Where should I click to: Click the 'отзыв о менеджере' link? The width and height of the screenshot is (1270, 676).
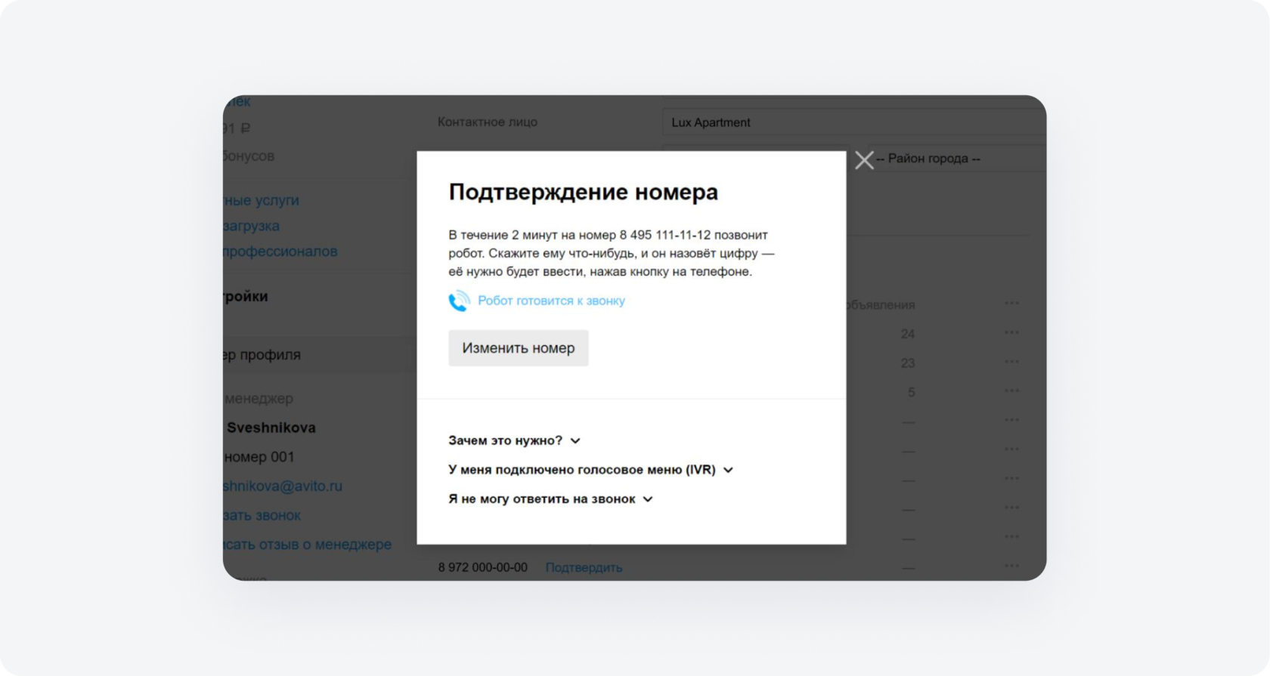(x=308, y=545)
